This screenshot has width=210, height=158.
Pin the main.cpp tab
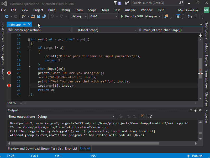pyautogui.click(x=25, y=24)
